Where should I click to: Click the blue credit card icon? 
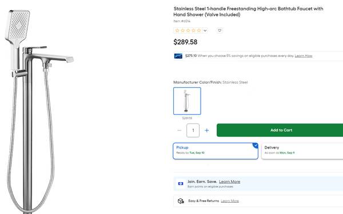pos(178,56)
